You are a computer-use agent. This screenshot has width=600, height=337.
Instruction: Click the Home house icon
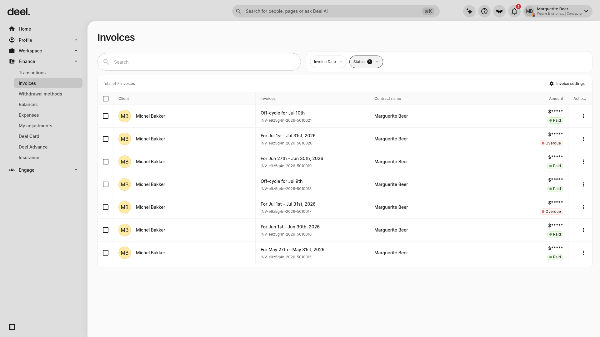pos(12,29)
